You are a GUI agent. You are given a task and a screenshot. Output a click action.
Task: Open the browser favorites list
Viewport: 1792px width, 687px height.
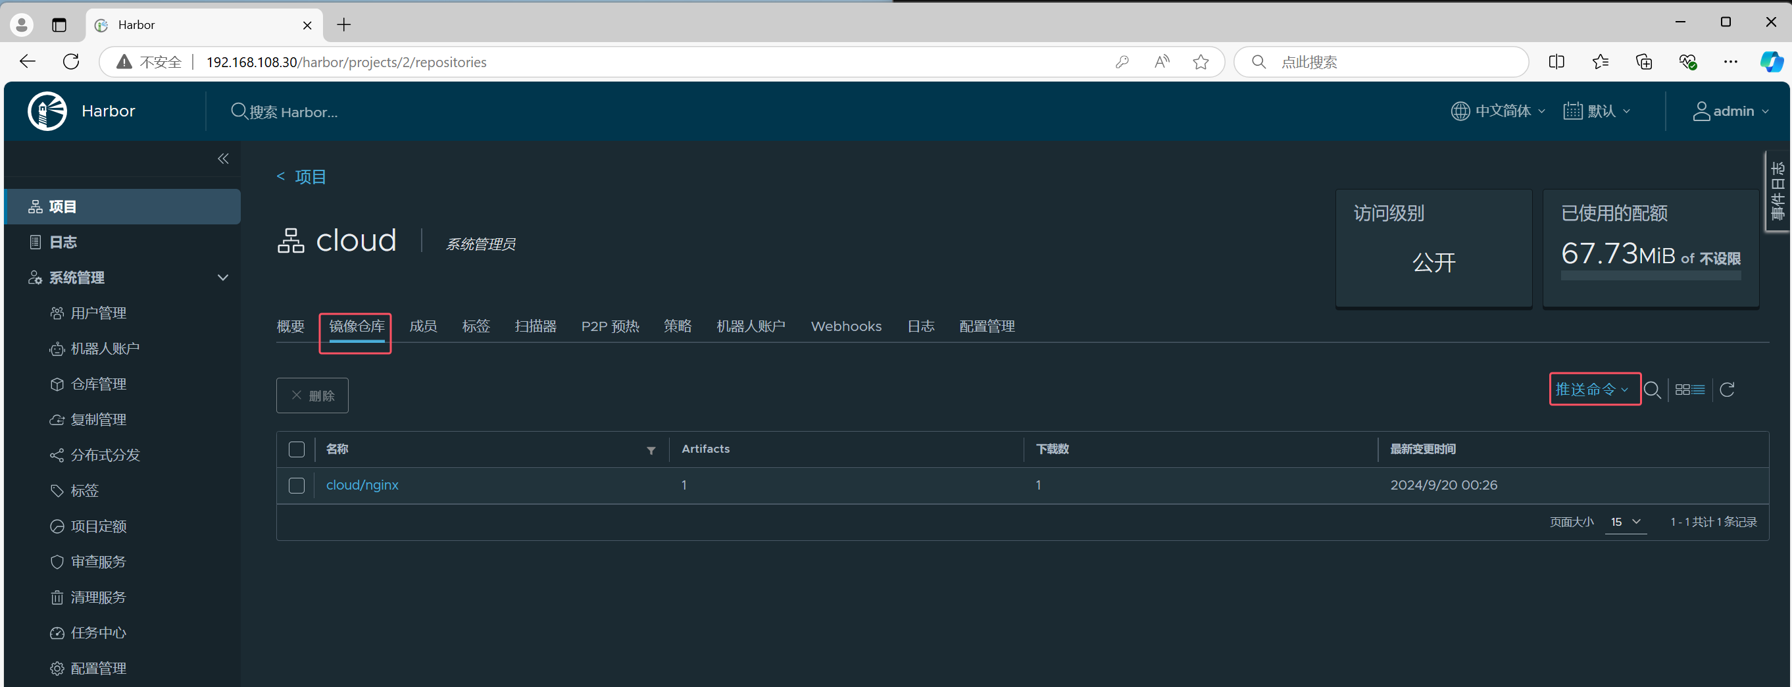point(1601,62)
